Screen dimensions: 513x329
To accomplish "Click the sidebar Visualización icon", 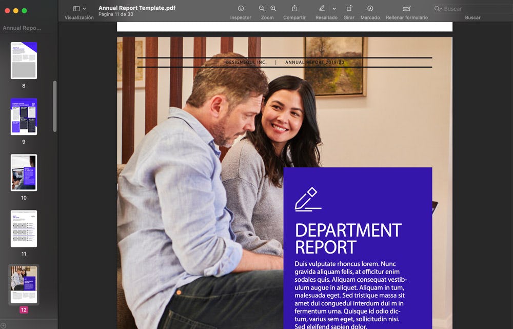I will [76, 9].
